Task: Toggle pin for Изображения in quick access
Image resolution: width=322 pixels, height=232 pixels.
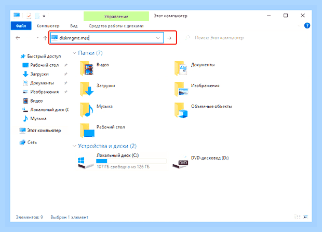Action: point(65,92)
